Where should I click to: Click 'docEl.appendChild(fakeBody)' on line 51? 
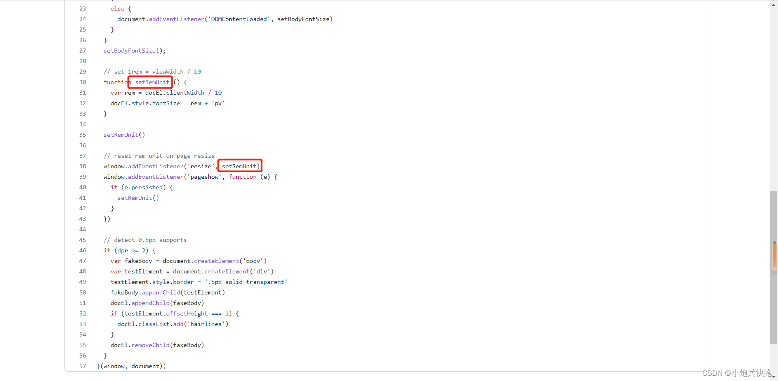157,303
